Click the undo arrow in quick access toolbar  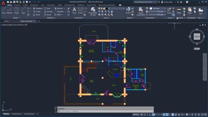coord(30,2)
